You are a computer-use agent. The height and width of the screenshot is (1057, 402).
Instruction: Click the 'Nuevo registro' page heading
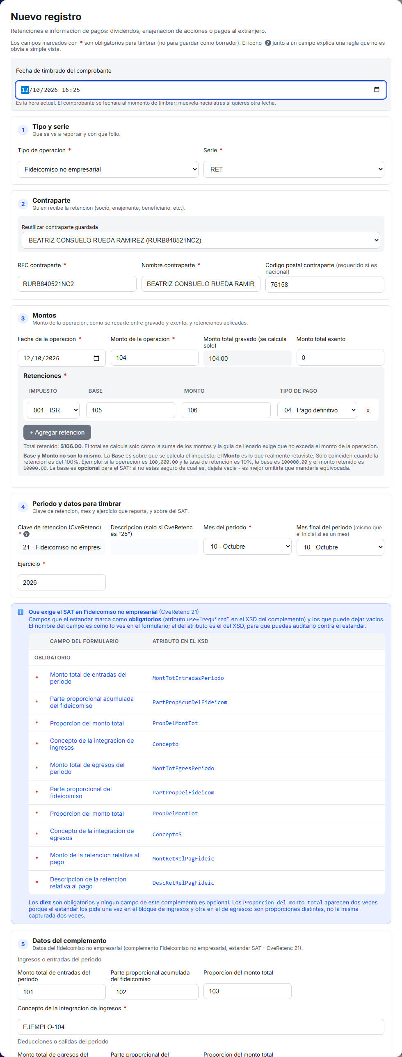[46, 17]
